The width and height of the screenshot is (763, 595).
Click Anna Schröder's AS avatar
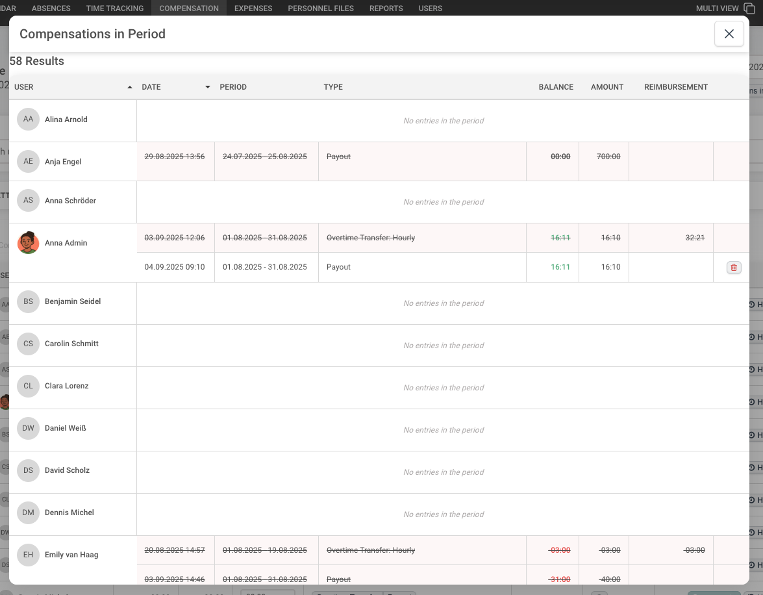28,201
